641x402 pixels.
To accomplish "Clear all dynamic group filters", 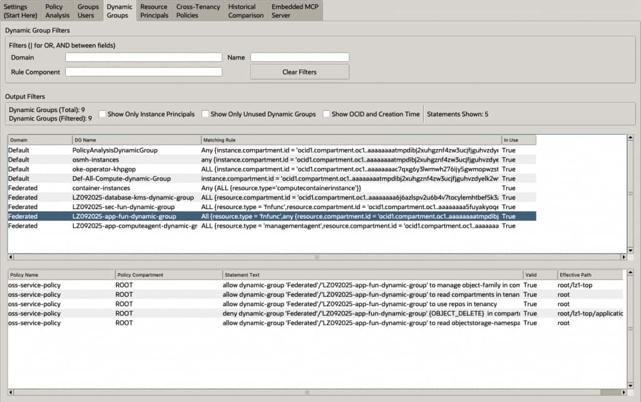I will coord(300,72).
